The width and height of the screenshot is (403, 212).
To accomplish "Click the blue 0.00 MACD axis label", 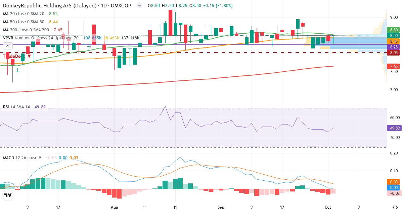I will (x=394, y=187).
